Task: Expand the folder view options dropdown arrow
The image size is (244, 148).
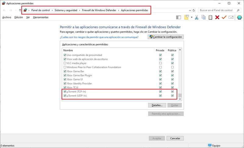Action: [192, 17]
